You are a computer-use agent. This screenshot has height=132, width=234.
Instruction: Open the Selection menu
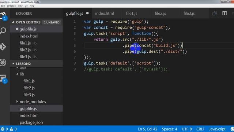pyautogui.click(x=11, y=6)
